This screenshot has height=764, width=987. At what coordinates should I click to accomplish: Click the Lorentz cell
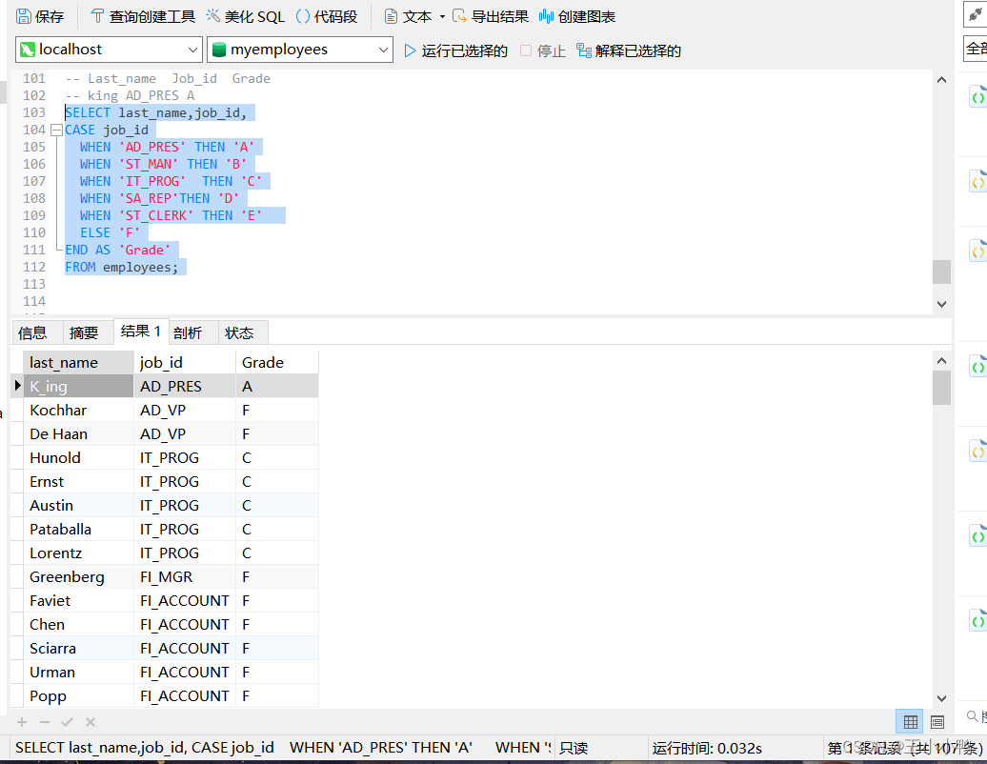click(x=79, y=553)
